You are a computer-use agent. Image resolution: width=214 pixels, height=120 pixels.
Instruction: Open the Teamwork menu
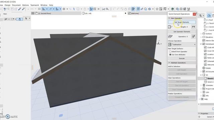point(34,5)
